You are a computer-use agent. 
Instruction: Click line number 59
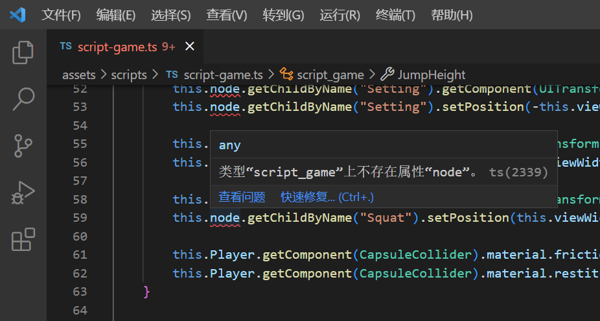coord(80,218)
